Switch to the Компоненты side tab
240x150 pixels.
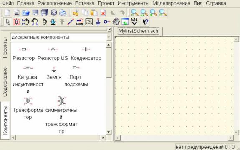point(5,120)
